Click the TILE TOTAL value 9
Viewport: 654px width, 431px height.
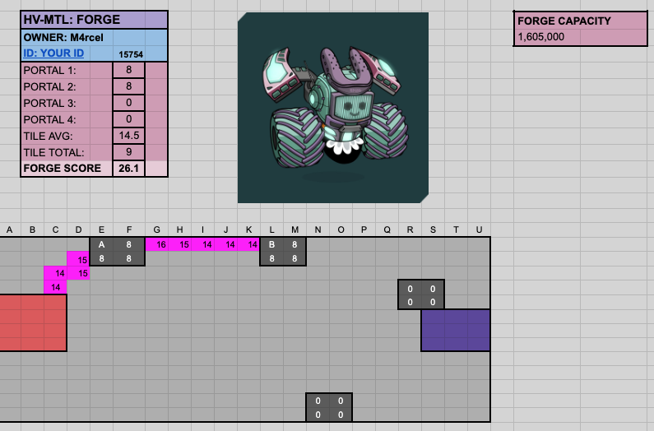(x=129, y=152)
